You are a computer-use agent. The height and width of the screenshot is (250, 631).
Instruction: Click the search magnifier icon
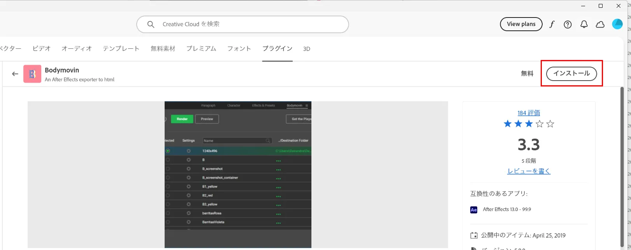pyautogui.click(x=151, y=25)
